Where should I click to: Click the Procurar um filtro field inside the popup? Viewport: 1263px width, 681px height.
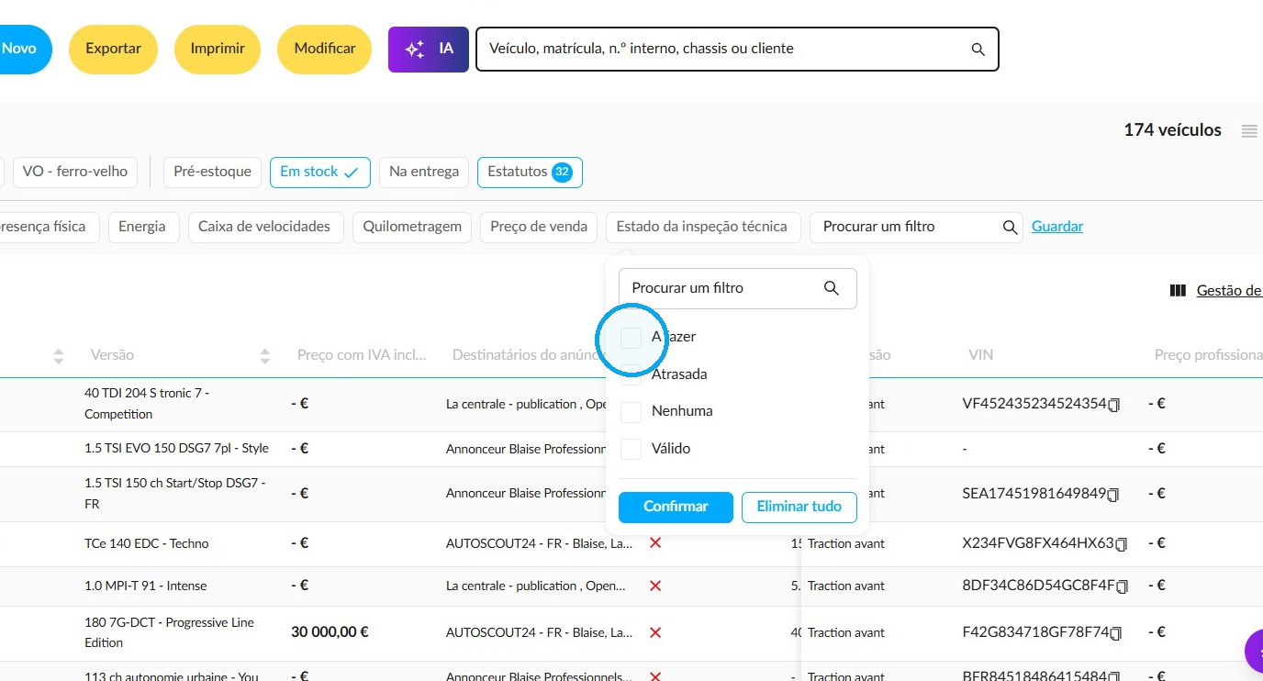(x=738, y=289)
